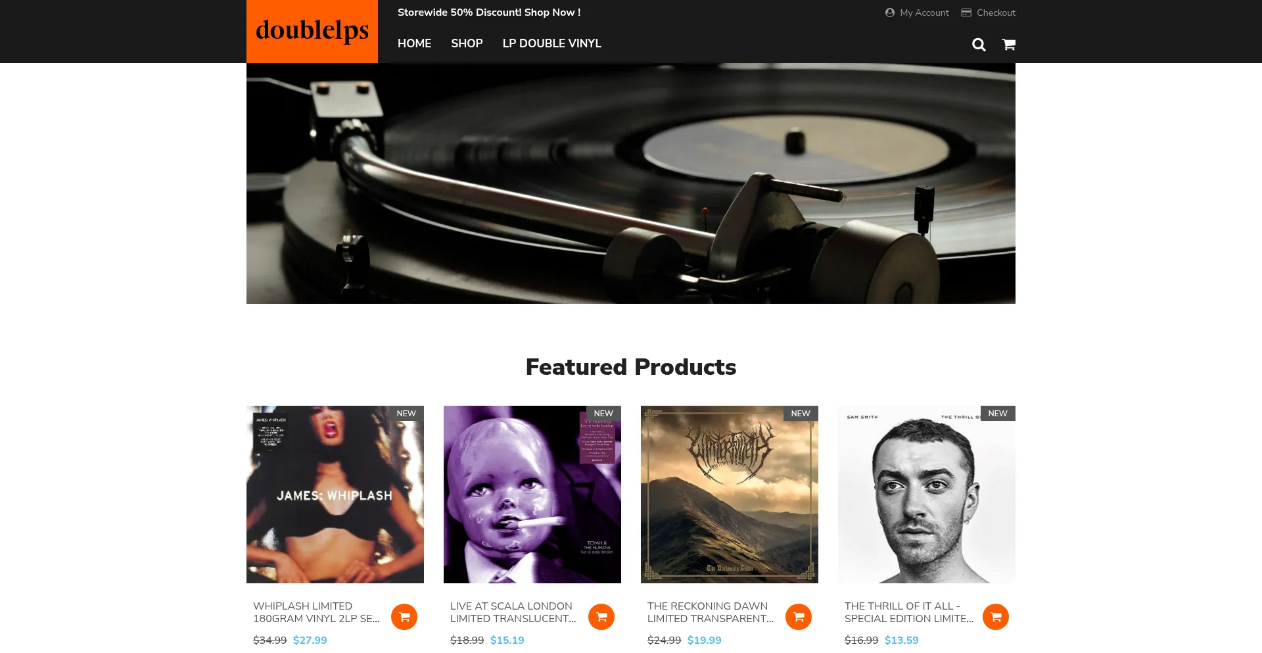1262x653 pixels.
Task: Open Live At Scala London product title
Action: click(513, 612)
